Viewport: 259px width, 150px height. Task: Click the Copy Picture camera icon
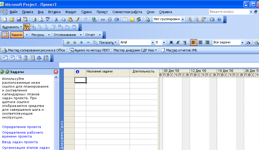[212, 20]
